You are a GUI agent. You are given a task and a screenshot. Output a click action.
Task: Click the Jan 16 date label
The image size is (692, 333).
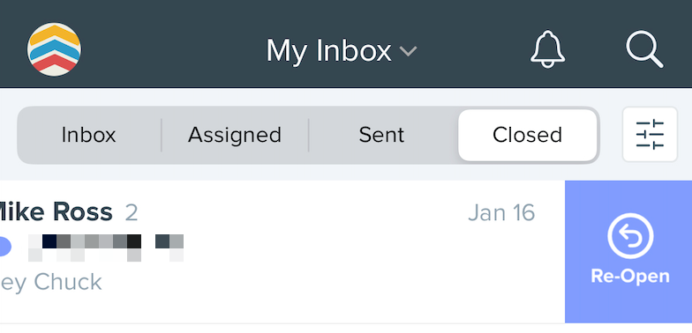(x=501, y=213)
